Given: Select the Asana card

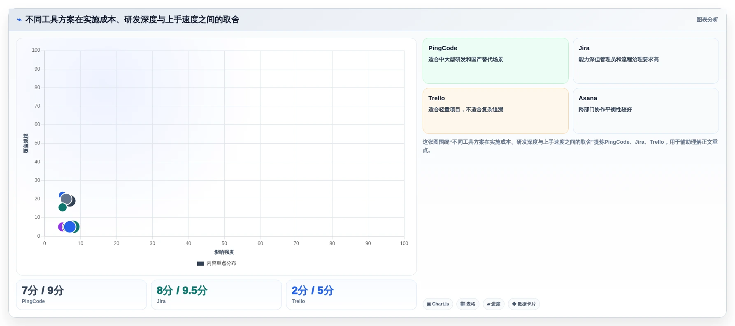Looking at the screenshot, I should 646,111.
